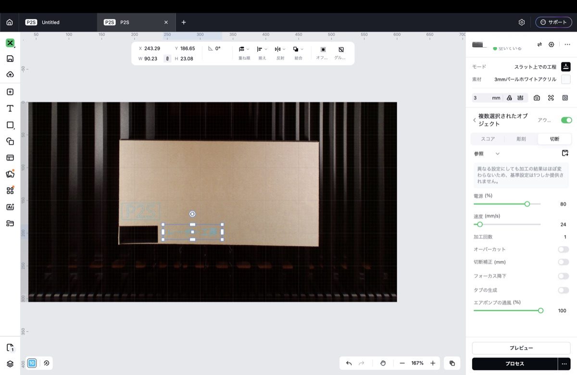Open the settings gear in top bar

click(x=522, y=22)
